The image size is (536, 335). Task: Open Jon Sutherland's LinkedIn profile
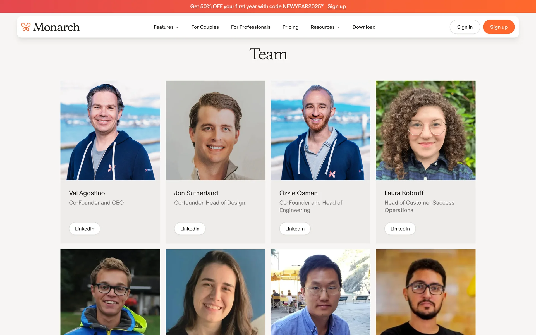coord(190,229)
